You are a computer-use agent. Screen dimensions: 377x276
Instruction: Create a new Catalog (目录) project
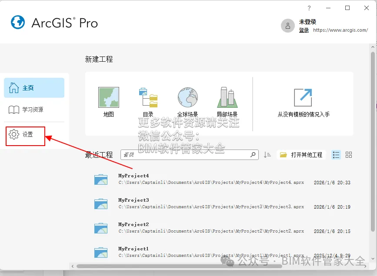click(x=148, y=102)
